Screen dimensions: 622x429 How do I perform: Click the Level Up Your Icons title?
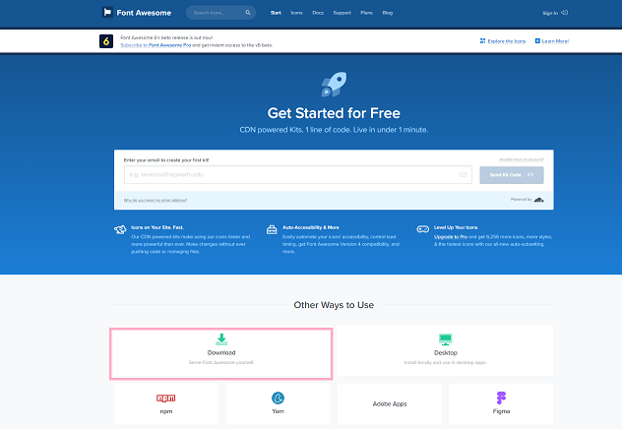(456, 227)
